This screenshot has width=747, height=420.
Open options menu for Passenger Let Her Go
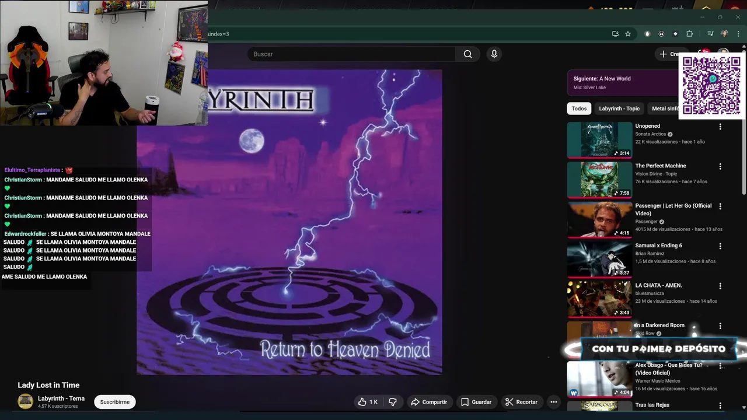[720, 206]
